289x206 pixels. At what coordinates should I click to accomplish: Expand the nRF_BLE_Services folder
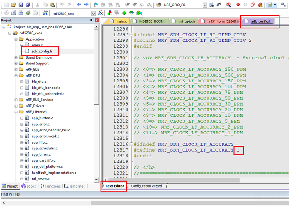coord(15,100)
